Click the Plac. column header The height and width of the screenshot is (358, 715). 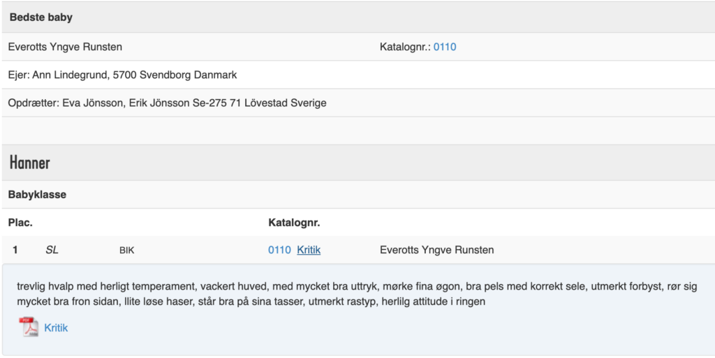[x=20, y=223]
